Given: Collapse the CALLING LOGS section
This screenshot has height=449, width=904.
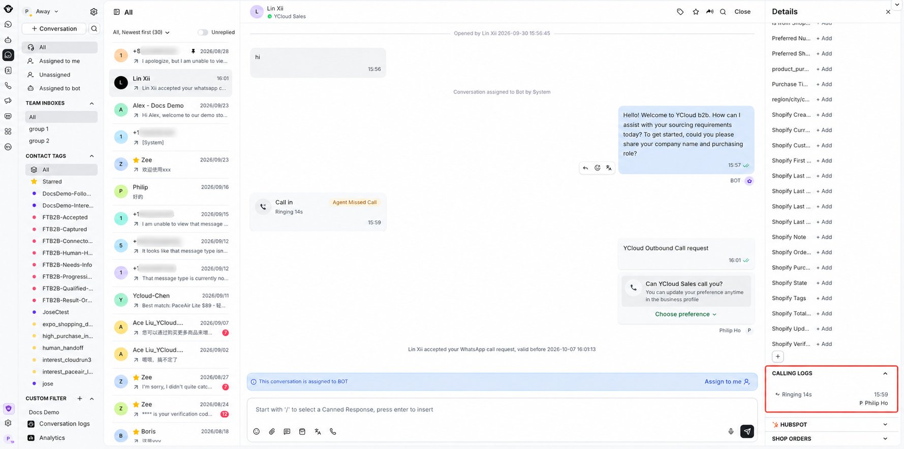Looking at the screenshot, I should pos(885,374).
